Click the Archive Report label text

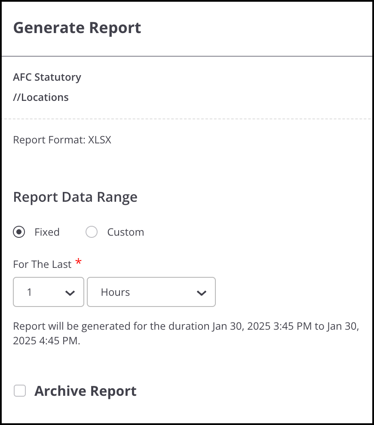point(86,391)
